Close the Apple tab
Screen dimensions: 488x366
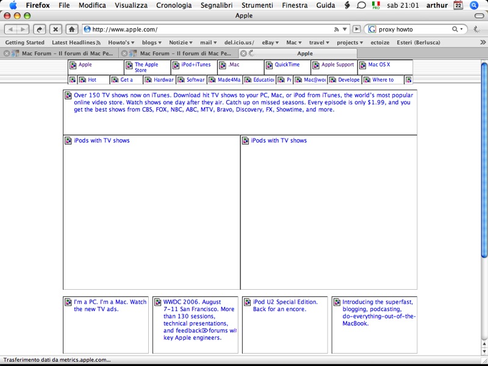click(243, 54)
